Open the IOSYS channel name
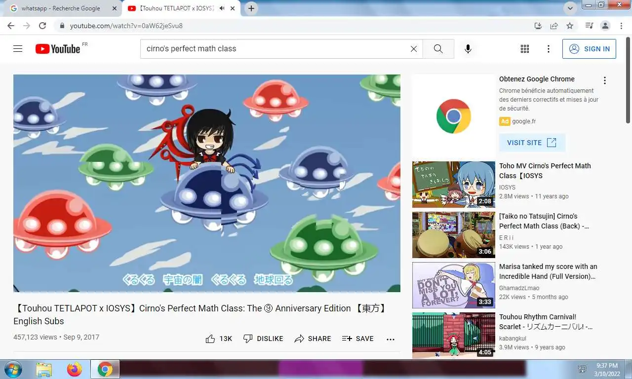Image resolution: width=632 pixels, height=379 pixels. click(x=507, y=188)
